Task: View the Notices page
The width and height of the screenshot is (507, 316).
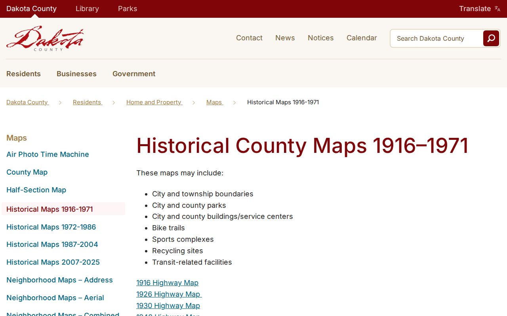Action: (320, 38)
